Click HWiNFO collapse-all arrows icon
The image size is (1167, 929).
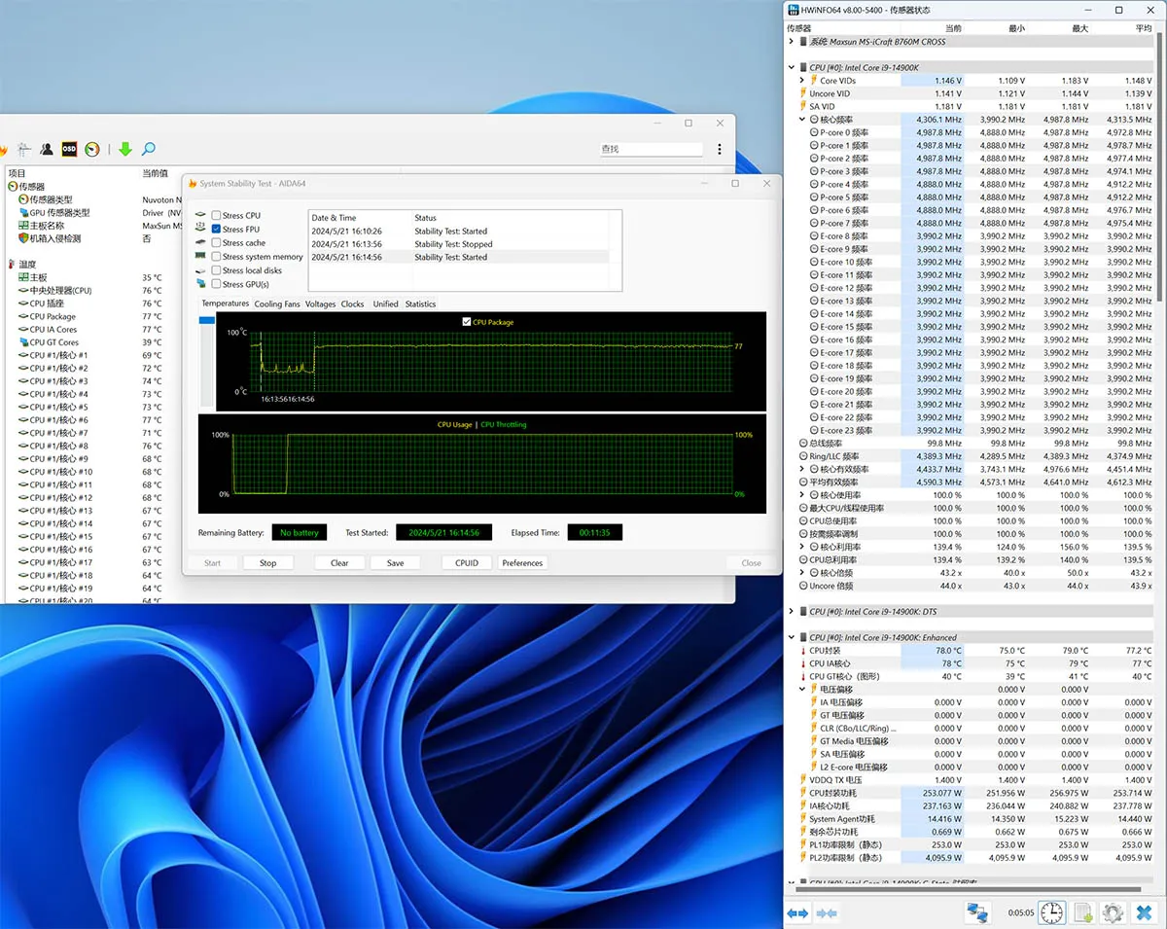(828, 913)
